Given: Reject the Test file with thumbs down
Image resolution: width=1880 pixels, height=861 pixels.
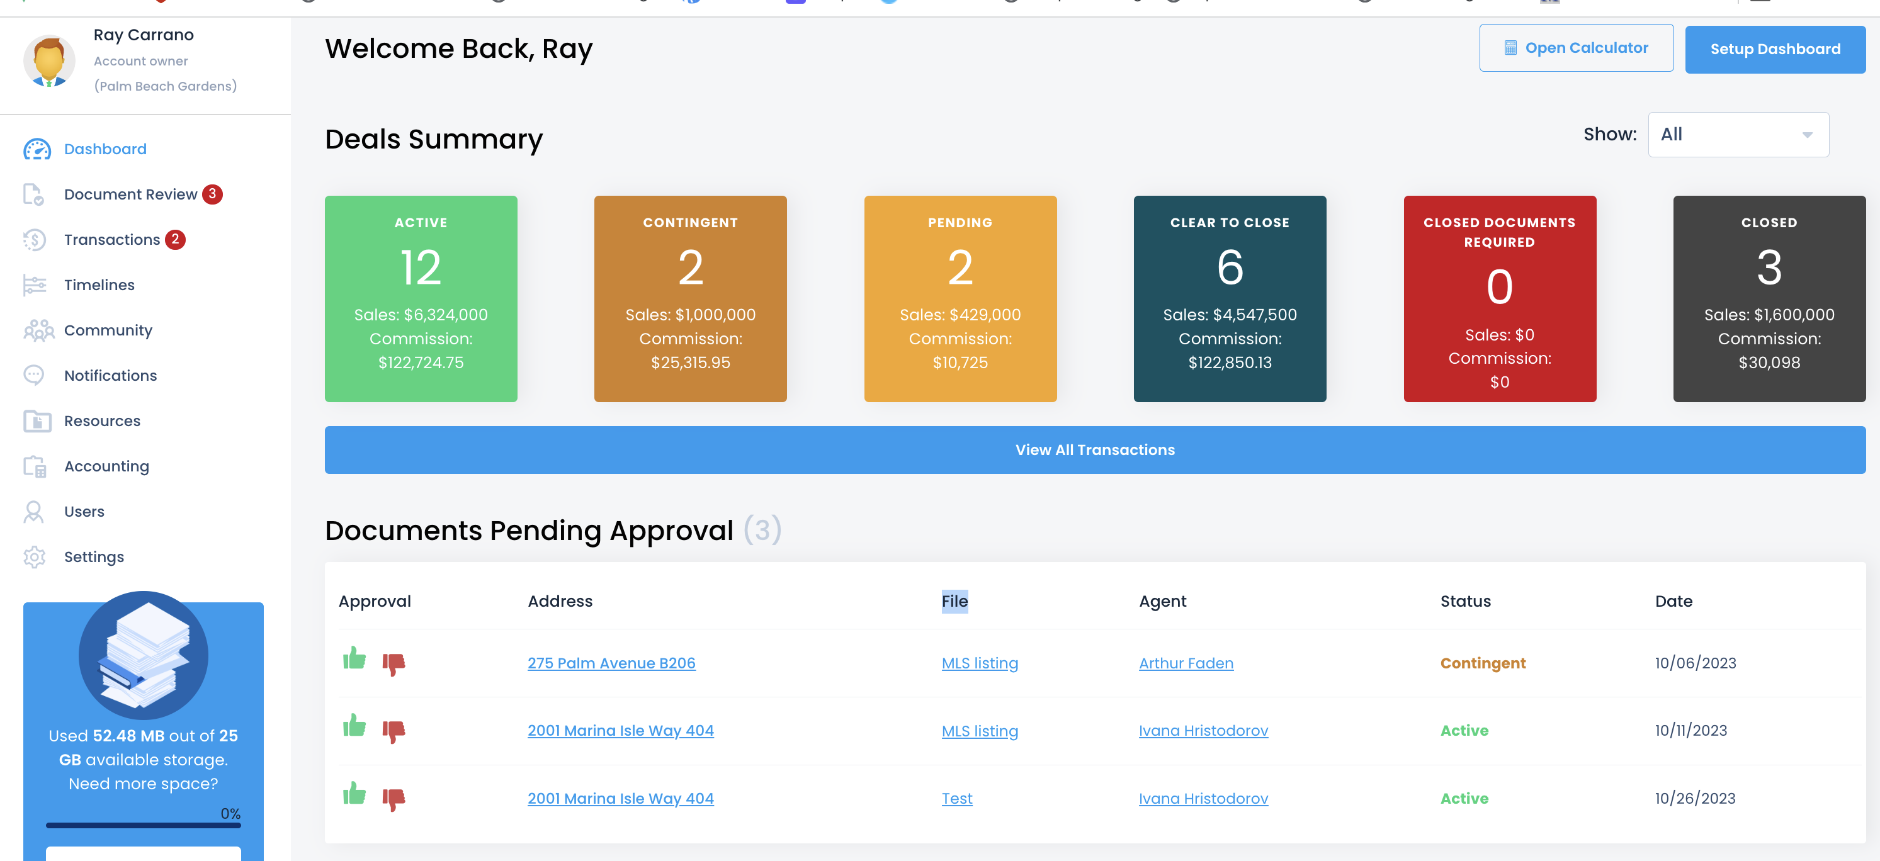Looking at the screenshot, I should click(394, 800).
